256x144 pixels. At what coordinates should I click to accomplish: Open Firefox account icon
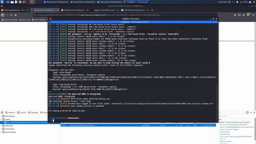coord(244,15)
